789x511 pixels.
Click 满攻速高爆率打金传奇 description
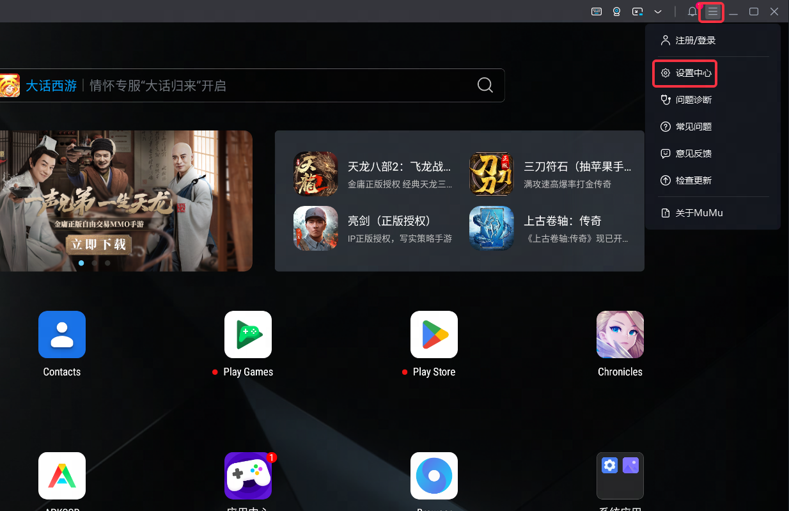point(568,184)
